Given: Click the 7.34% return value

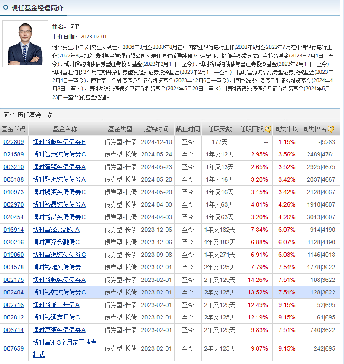Looking at the screenshot, I should [x=259, y=230].
